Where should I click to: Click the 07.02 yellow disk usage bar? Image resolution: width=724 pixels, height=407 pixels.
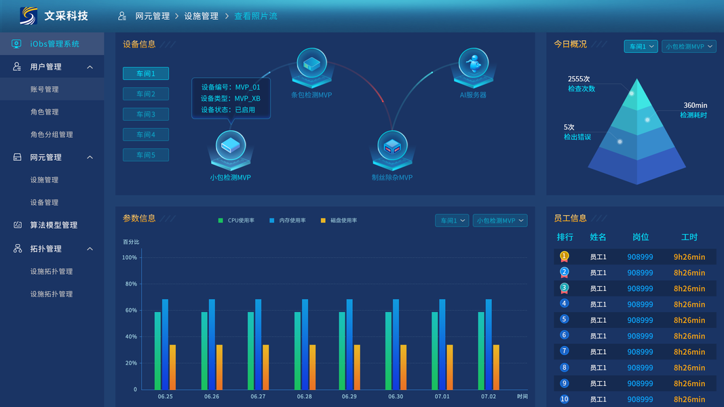coord(496,367)
